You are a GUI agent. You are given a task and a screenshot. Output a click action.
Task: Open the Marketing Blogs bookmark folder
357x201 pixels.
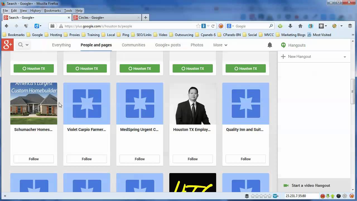click(x=291, y=35)
